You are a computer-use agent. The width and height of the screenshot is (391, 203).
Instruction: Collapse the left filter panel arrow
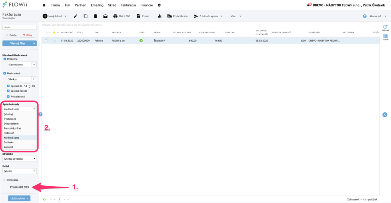pyautogui.click(x=40, y=114)
